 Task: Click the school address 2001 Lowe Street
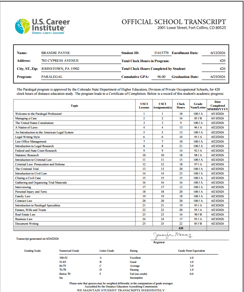[191, 28]
